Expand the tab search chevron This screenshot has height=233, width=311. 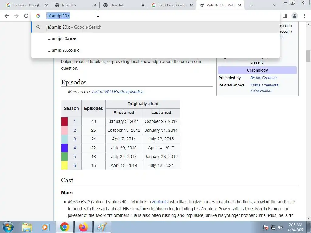(275, 5)
